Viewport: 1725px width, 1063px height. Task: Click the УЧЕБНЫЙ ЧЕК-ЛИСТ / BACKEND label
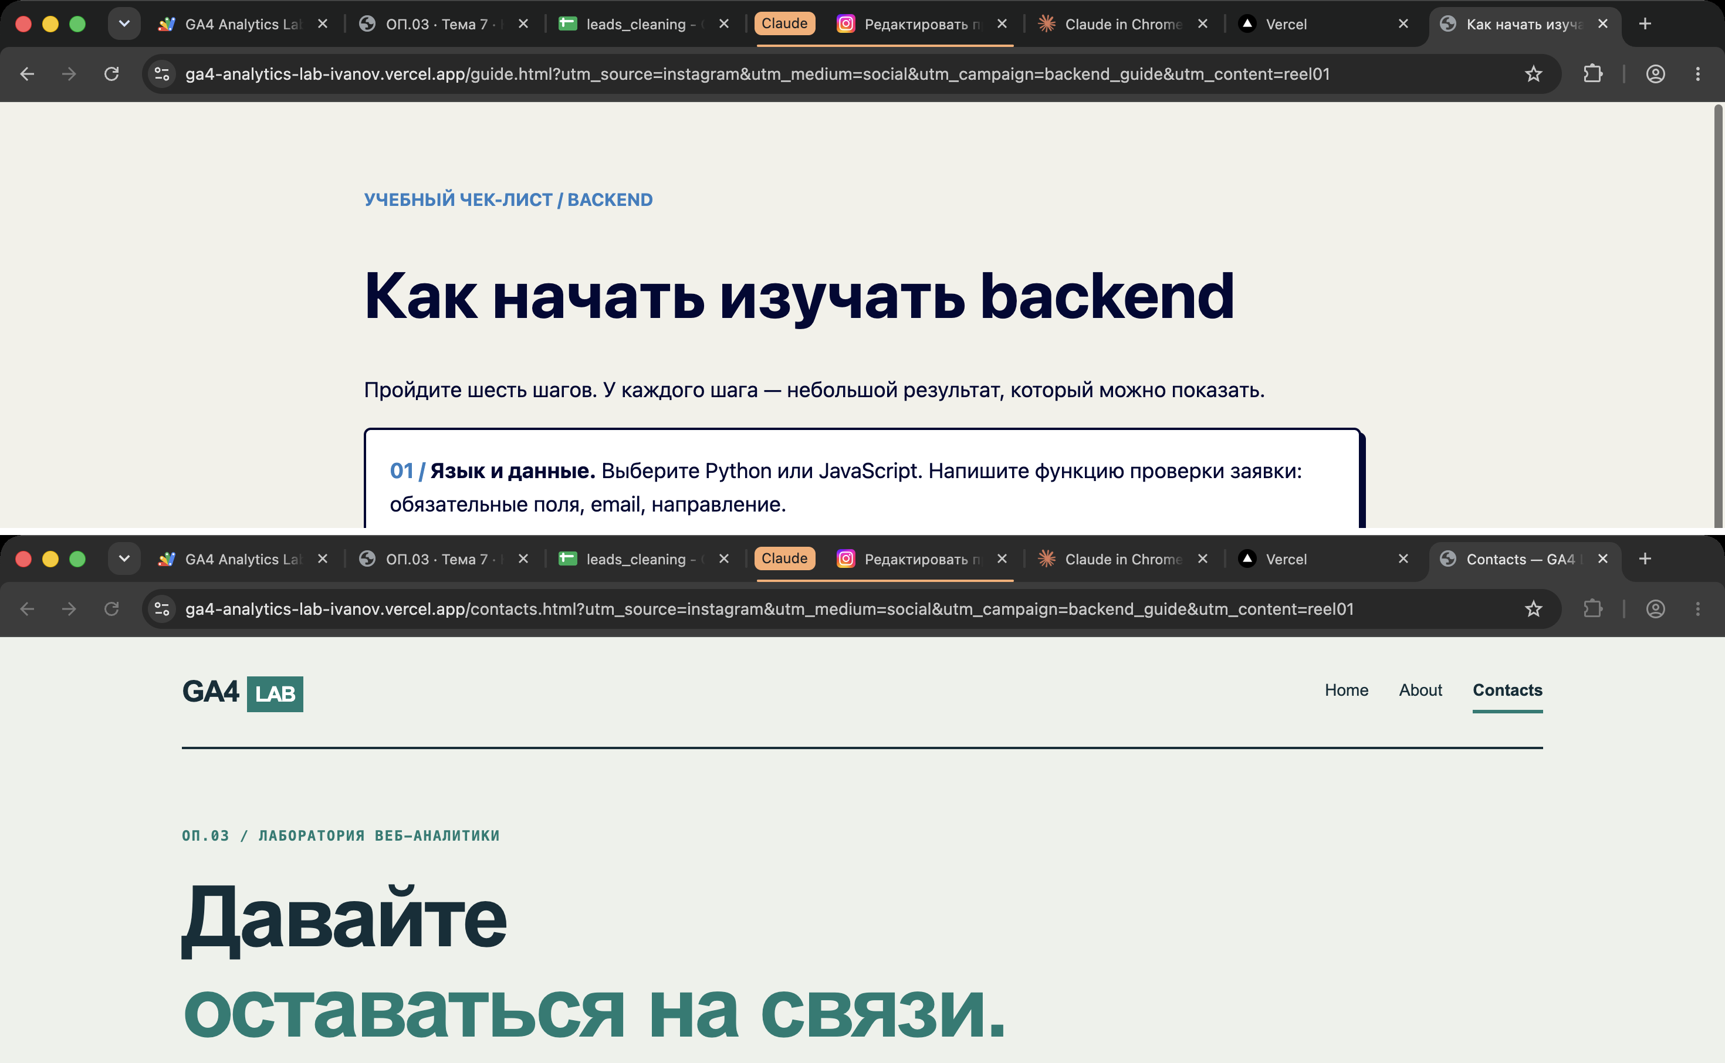[x=508, y=199]
